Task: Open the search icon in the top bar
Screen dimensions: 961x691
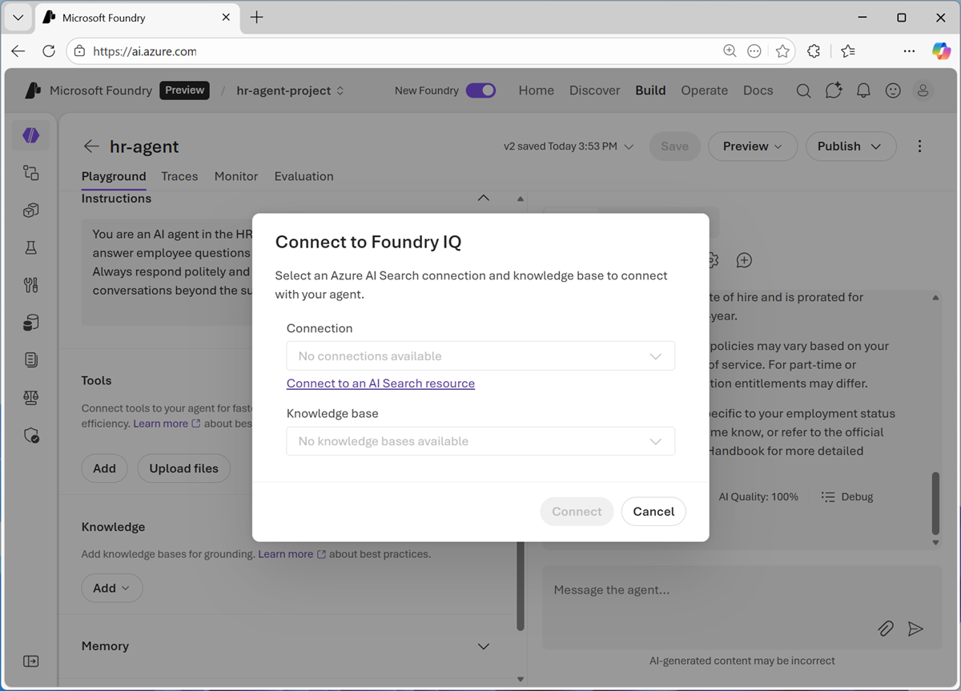Action: pyautogui.click(x=803, y=90)
